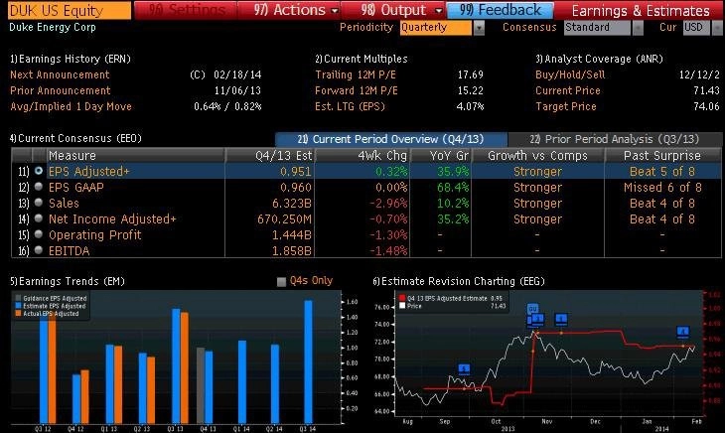Click the Growth vs Comps column header
The width and height of the screenshot is (725, 433).
[x=537, y=155]
